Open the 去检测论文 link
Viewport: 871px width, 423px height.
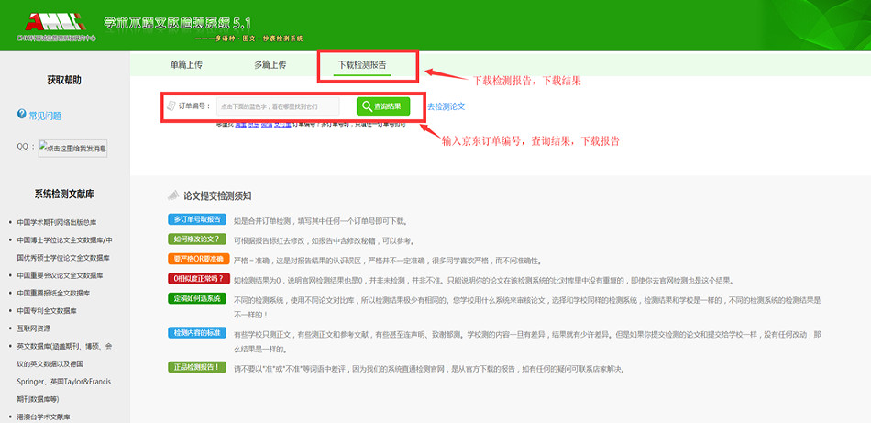point(446,106)
